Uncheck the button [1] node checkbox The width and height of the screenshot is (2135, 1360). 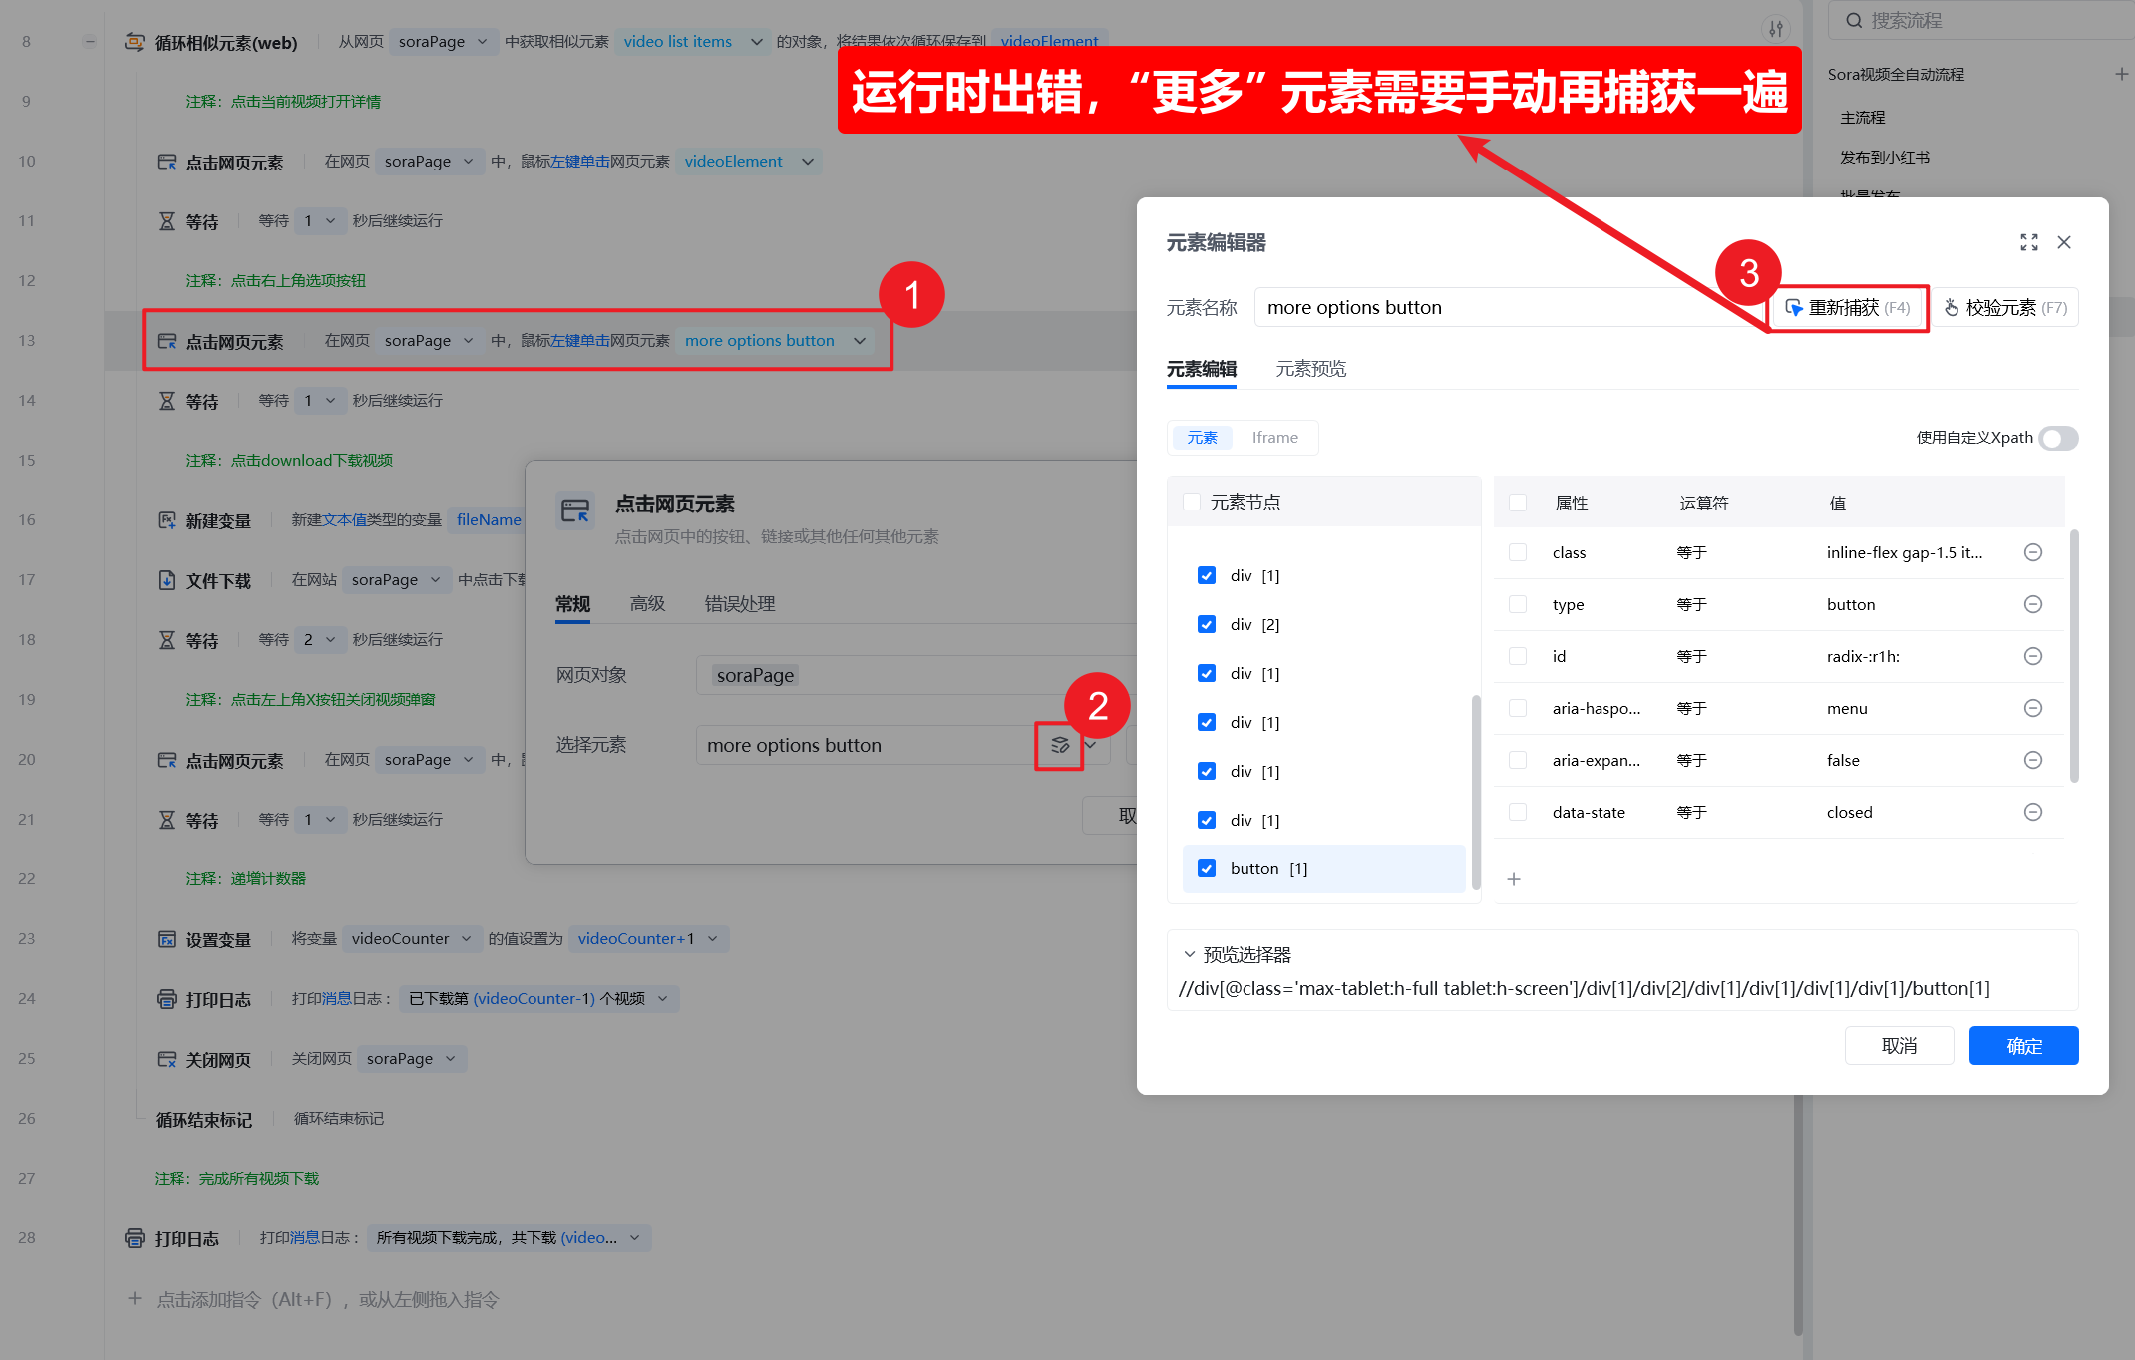pyautogui.click(x=1207, y=868)
